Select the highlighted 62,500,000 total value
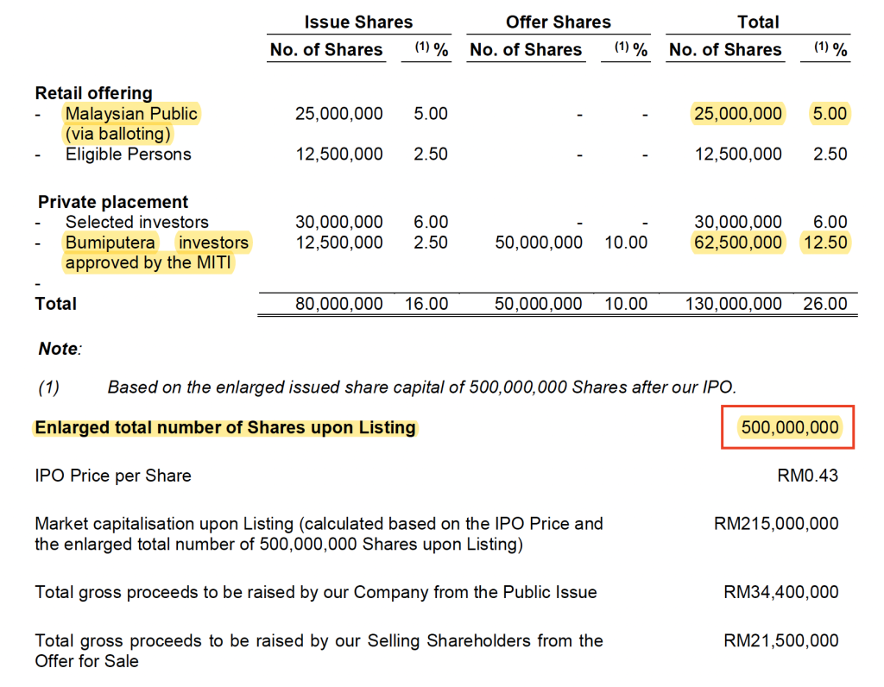Image resolution: width=884 pixels, height=687 pixels. [x=738, y=243]
